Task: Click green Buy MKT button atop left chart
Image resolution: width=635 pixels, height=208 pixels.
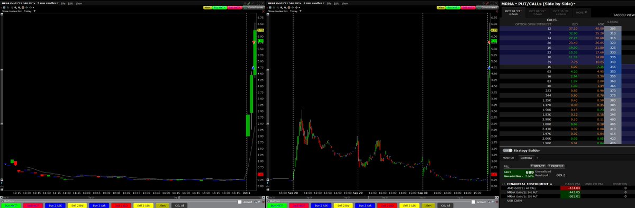Action: 219,7
